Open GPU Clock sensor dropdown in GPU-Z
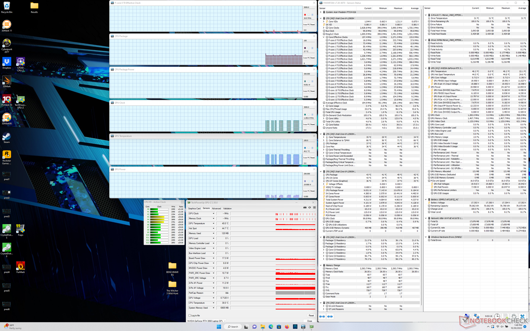This screenshot has width=530, height=331. tap(213, 213)
